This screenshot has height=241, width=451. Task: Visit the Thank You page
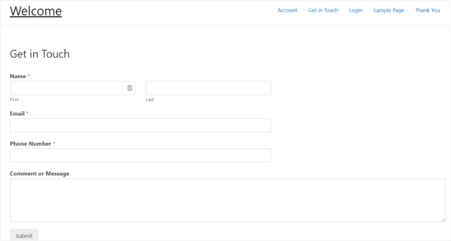coord(427,11)
